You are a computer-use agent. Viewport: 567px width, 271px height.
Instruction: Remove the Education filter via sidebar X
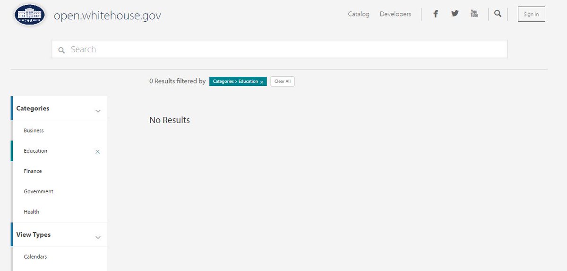click(x=97, y=152)
